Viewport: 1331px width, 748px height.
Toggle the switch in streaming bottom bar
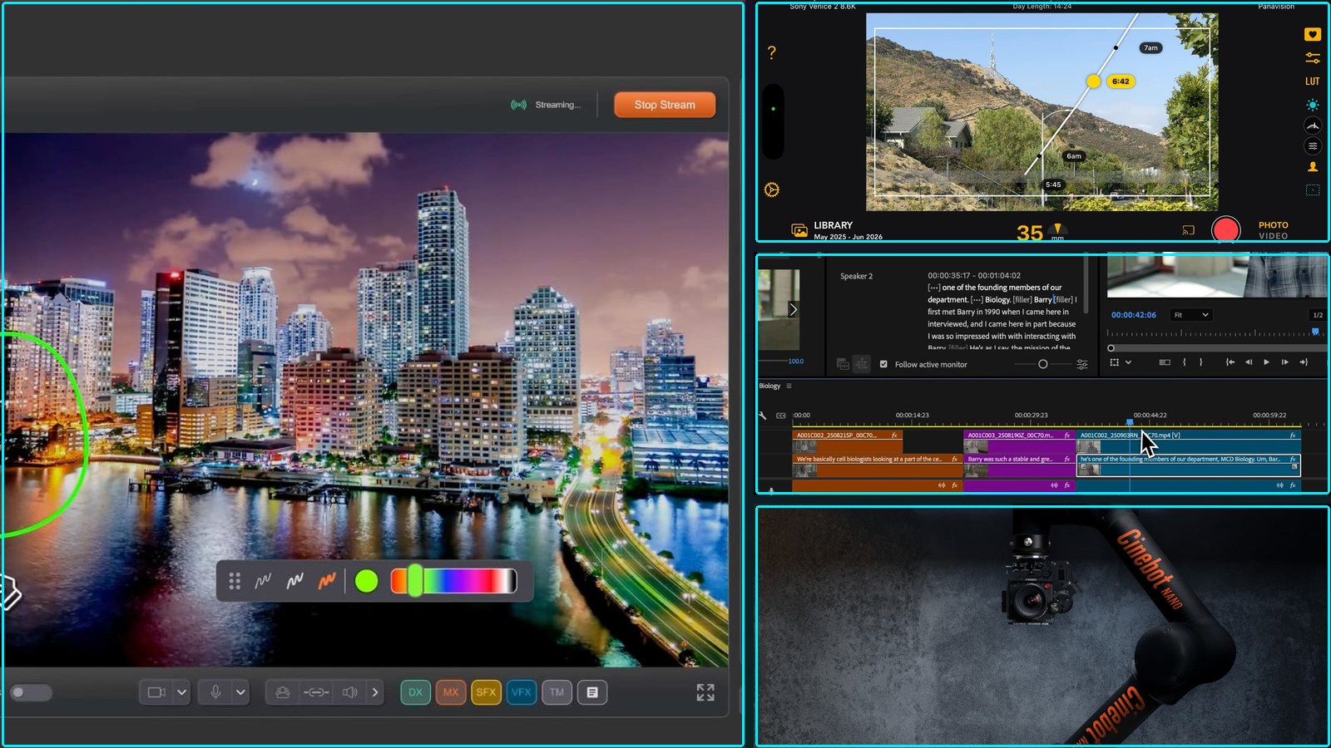(31, 692)
